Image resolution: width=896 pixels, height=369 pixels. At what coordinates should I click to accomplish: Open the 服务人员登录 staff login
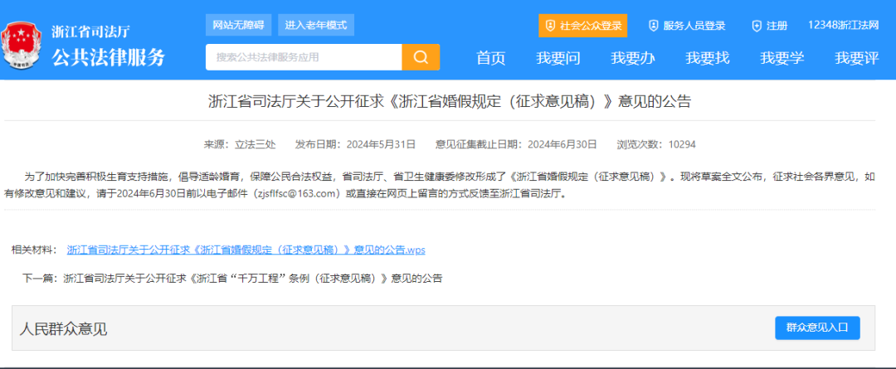click(694, 26)
